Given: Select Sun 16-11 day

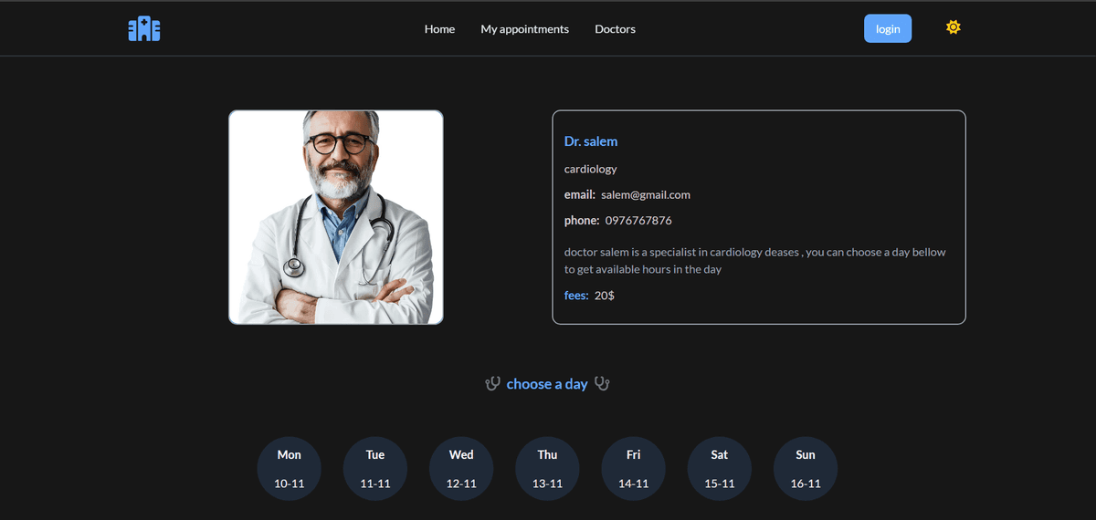Looking at the screenshot, I should [x=806, y=469].
